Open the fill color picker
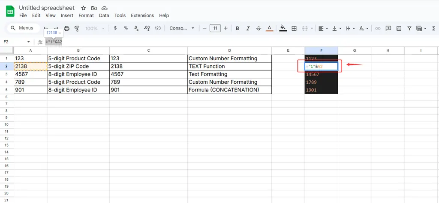The image size is (439, 203). click(x=283, y=28)
